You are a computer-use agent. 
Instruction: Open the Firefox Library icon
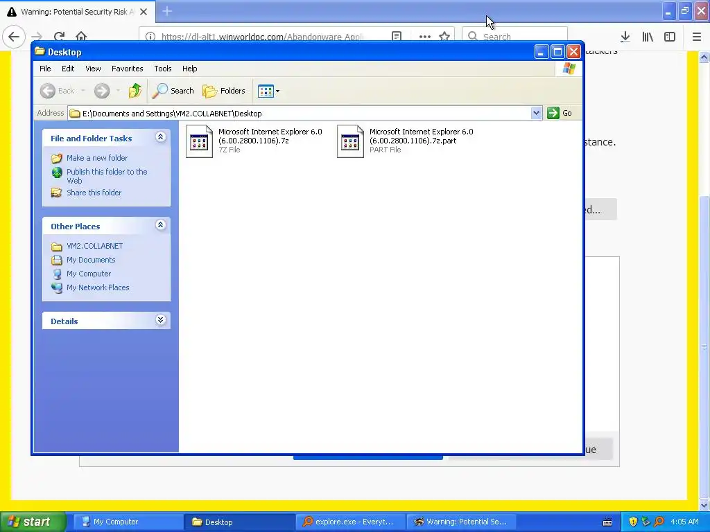click(x=648, y=37)
